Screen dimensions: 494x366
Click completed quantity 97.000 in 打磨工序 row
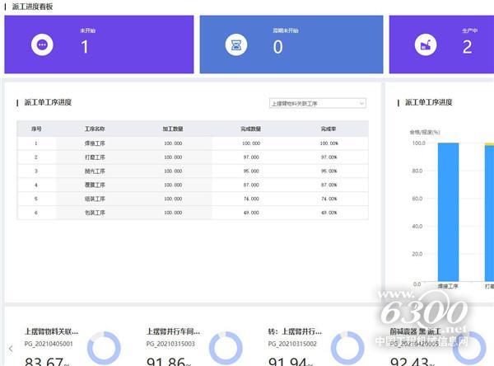(x=251, y=157)
